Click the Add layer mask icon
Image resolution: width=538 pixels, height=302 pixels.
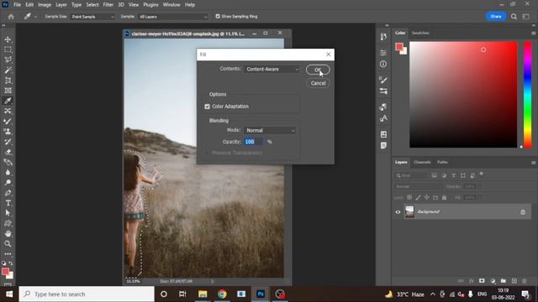(482, 281)
